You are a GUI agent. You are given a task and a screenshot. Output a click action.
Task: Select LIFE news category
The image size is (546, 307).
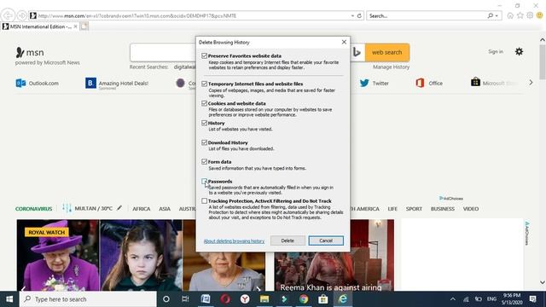point(392,209)
